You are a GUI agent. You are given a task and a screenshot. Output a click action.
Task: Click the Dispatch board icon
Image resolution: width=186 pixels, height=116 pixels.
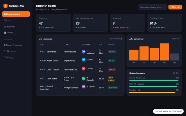5,14
